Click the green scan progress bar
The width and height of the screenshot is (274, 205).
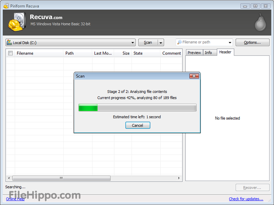[x=137, y=108]
